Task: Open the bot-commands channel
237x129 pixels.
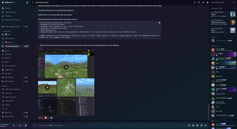Action: pos(15,66)
